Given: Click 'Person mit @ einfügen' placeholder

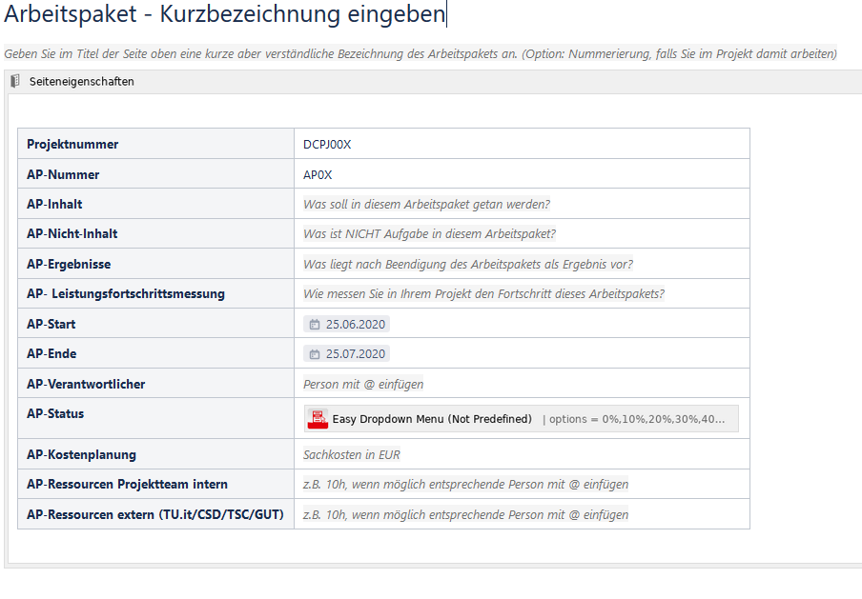Looking at the screenshot, I should 363,385.
